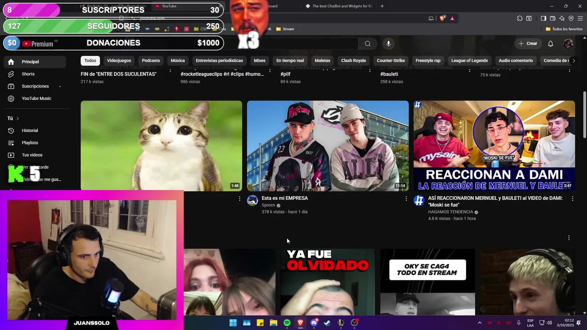The height and width of the screenshot is (330, 587).
Task: Open File Explorer from the taskbar
Action: click(x=273, y=323)
